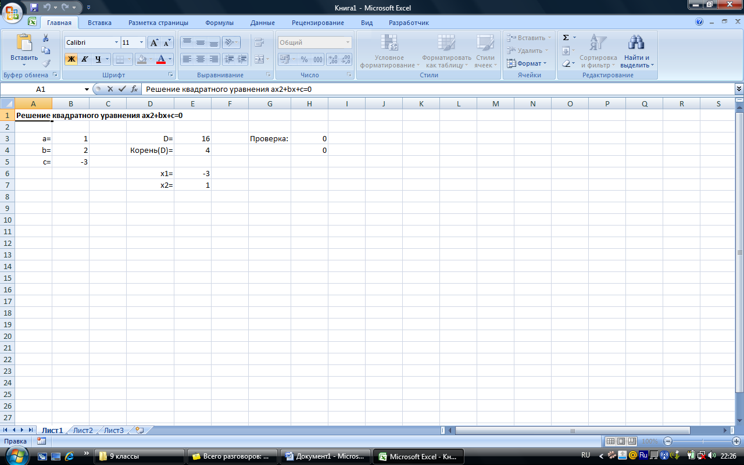744x465 pixels.
Task: Click the red font color A swatch
Action: [x=162, y=59]
